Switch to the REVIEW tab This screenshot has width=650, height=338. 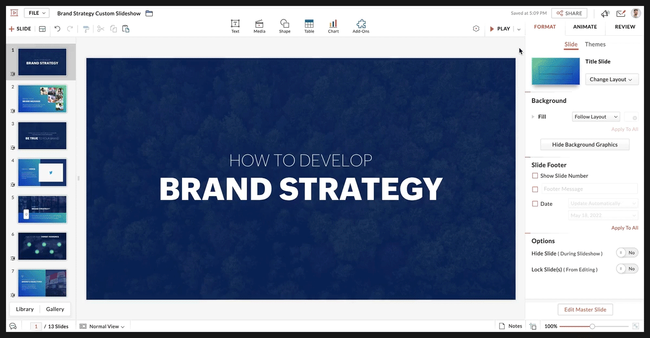click(x=625, y=27)
